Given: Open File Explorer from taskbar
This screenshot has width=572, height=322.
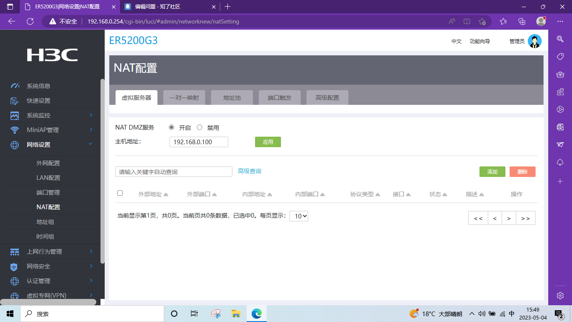Looking at the screenshot, I should click(x=236, y=314).
